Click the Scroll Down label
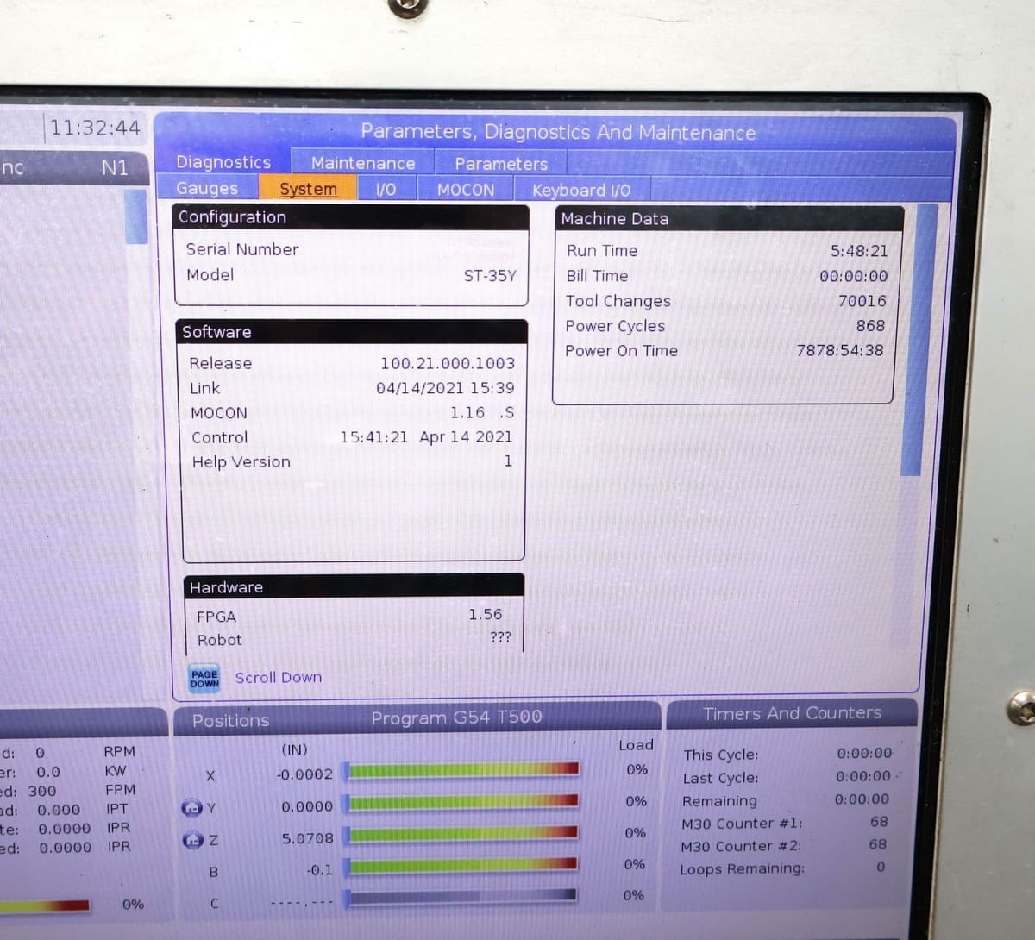This screenshot has width=1035, height=940. click(x=278, y=678)
